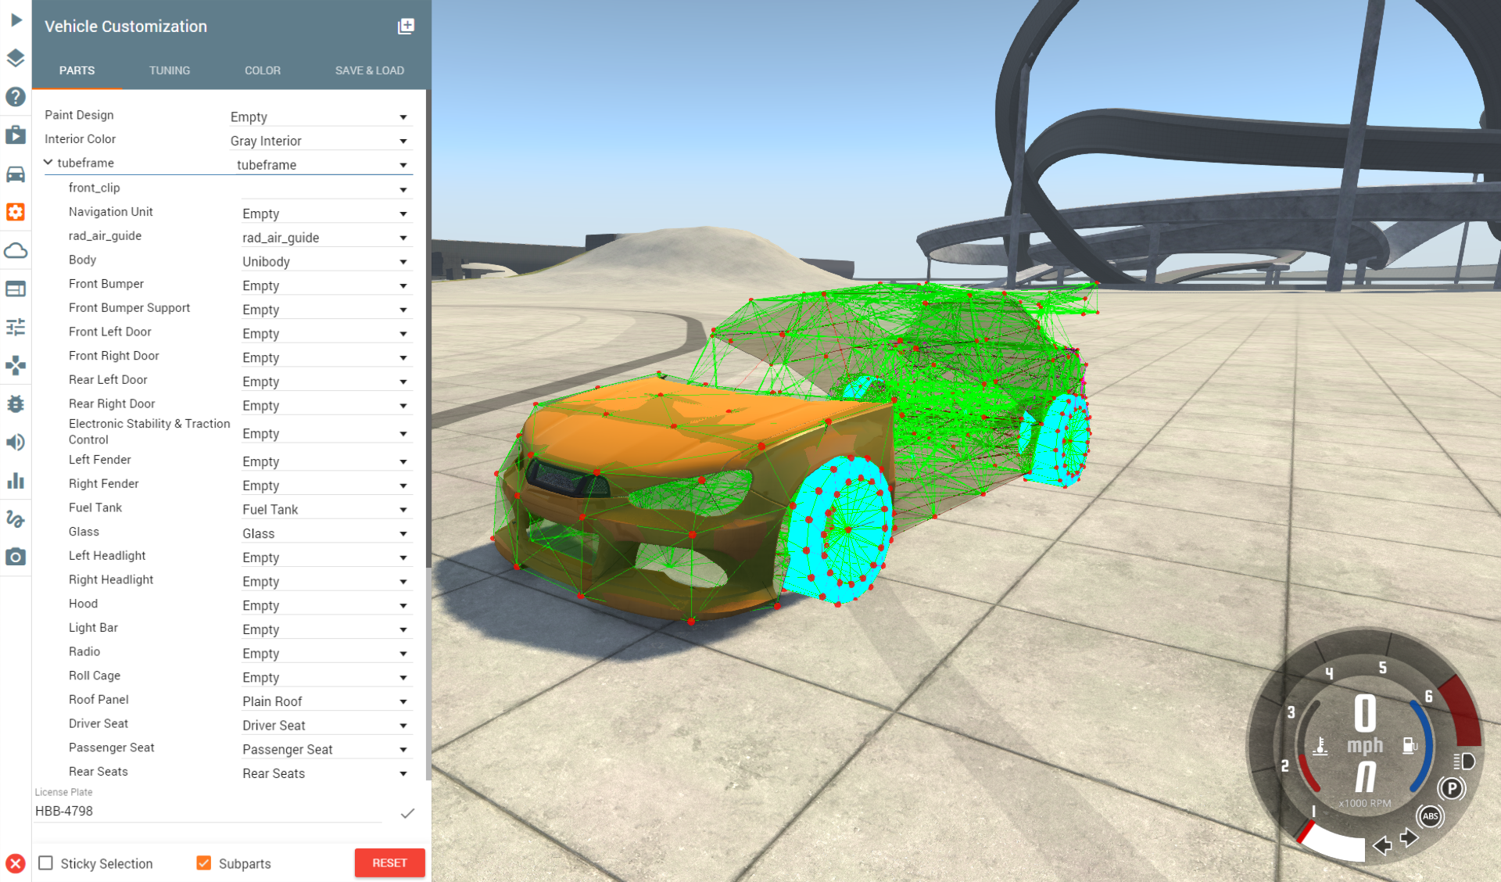
Task: Click the Front Left Door label
Action: (110, 332)
